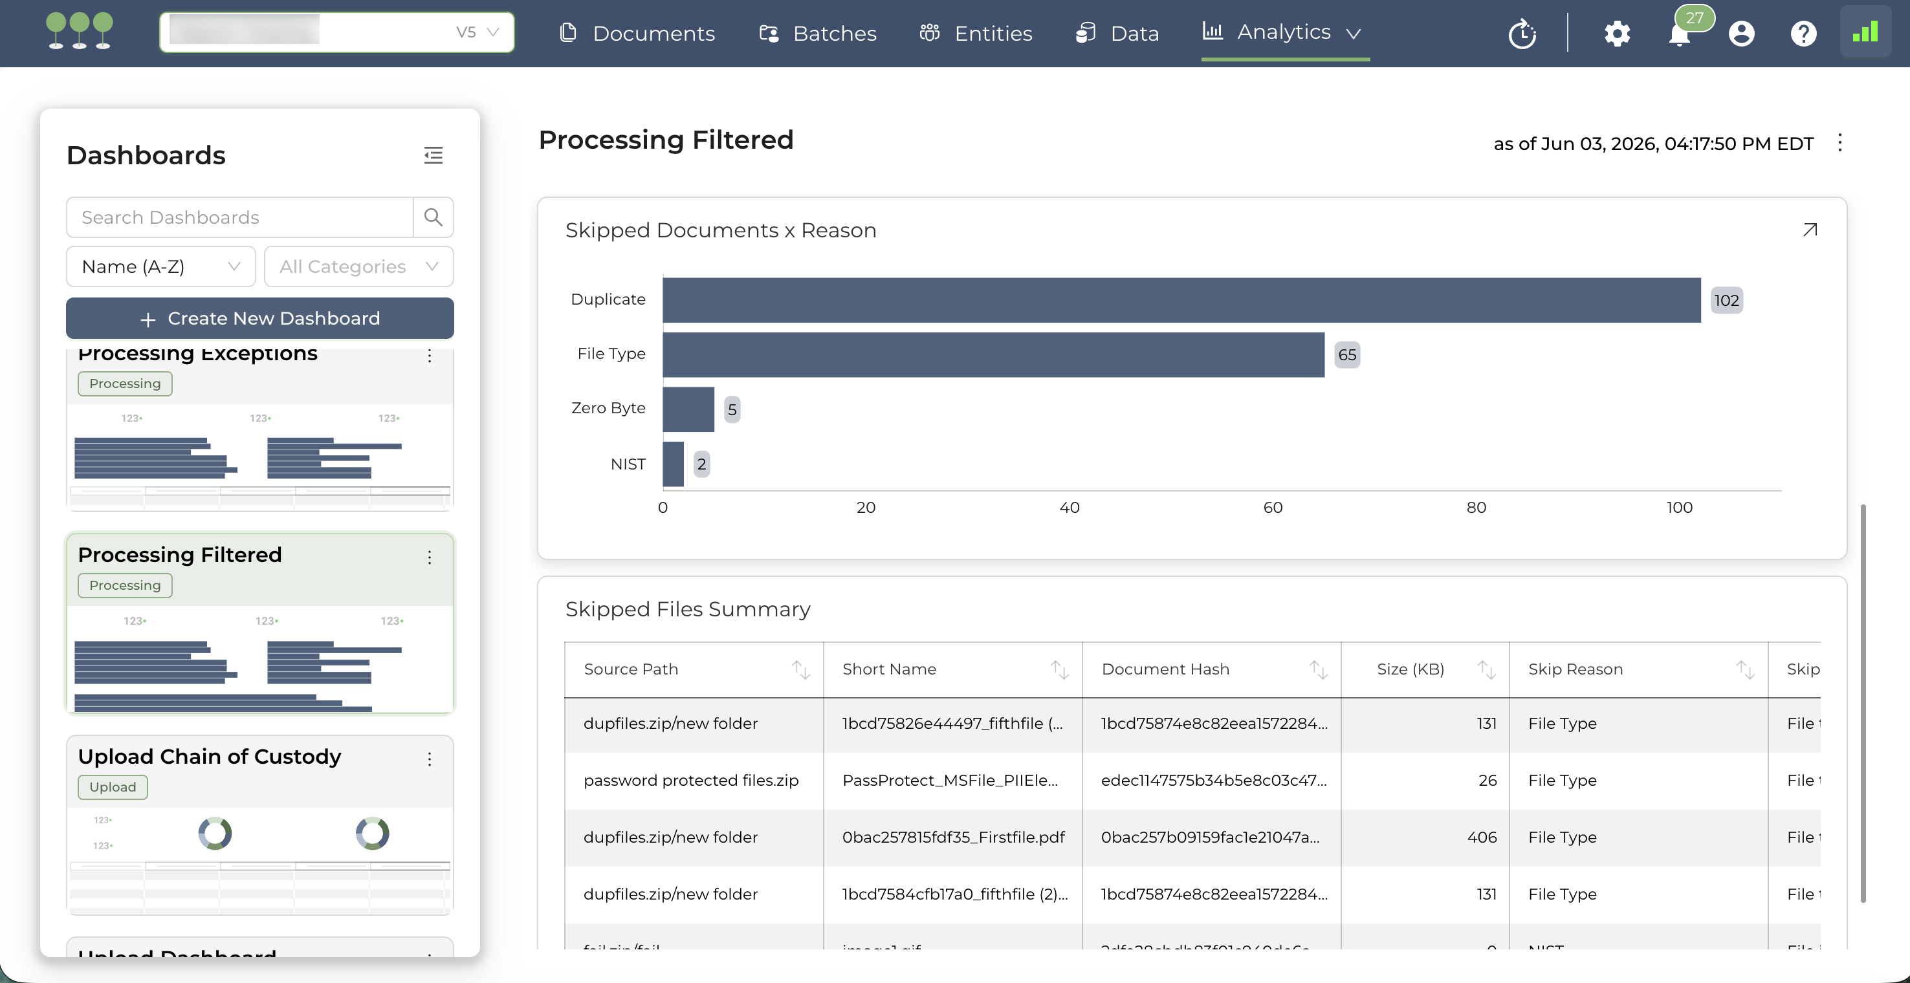Select '0bac257b09159fac1e21047a...' hash cell
The image size is (1910, 983).
point(1212,837)
